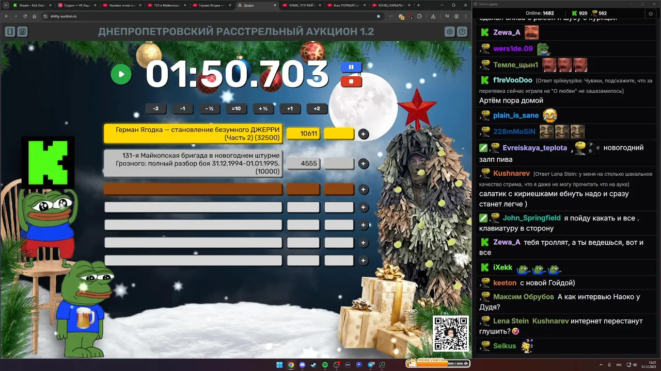Open the browser home page
The height and width of the screenshot is (371, 661).
click(34, 16)
